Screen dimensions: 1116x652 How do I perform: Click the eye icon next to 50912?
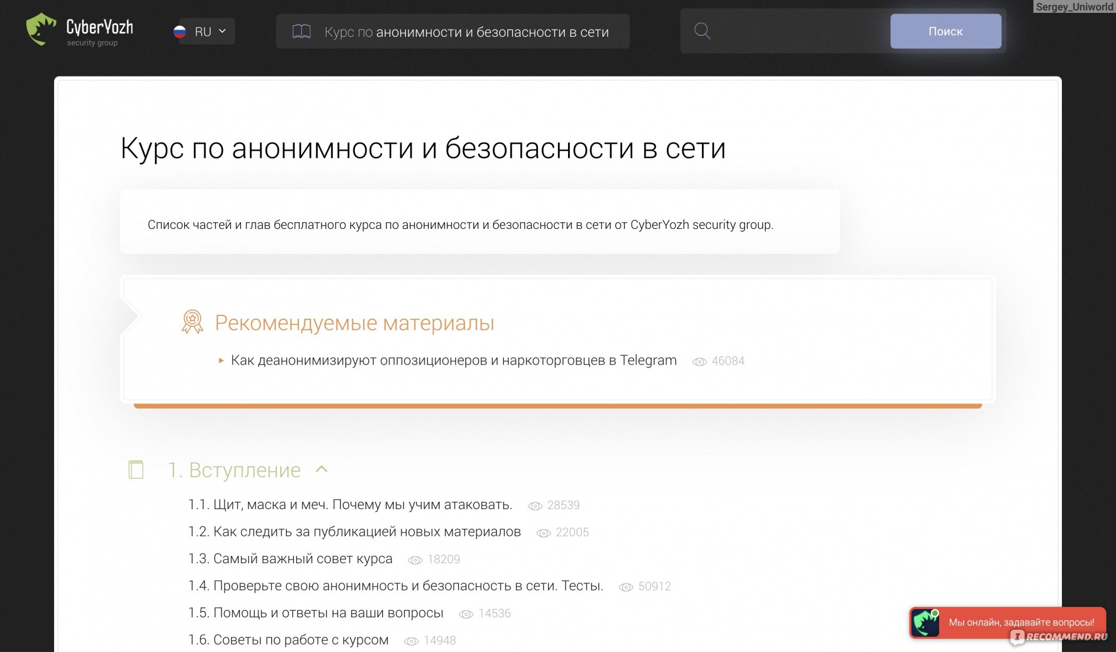click(626, 587)
